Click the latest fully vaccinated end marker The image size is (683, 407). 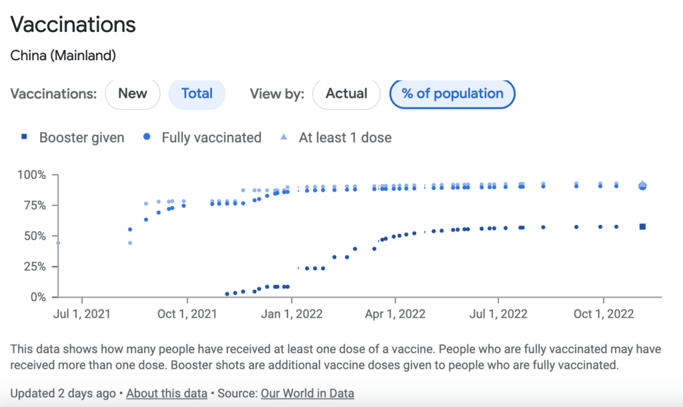(x=642, y=186)
